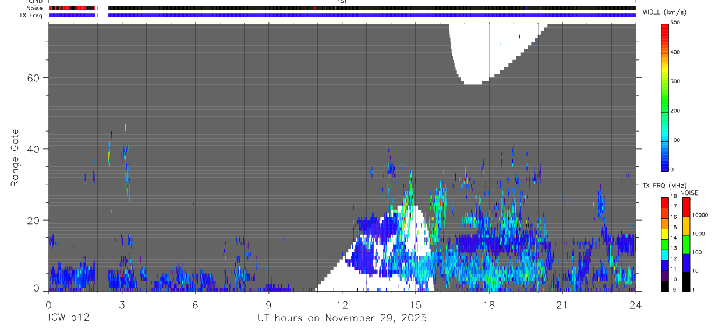Screen dimensions: 715x330
Task: Click the x-axis tick label "21"
Action: click(x=562, y=304)
